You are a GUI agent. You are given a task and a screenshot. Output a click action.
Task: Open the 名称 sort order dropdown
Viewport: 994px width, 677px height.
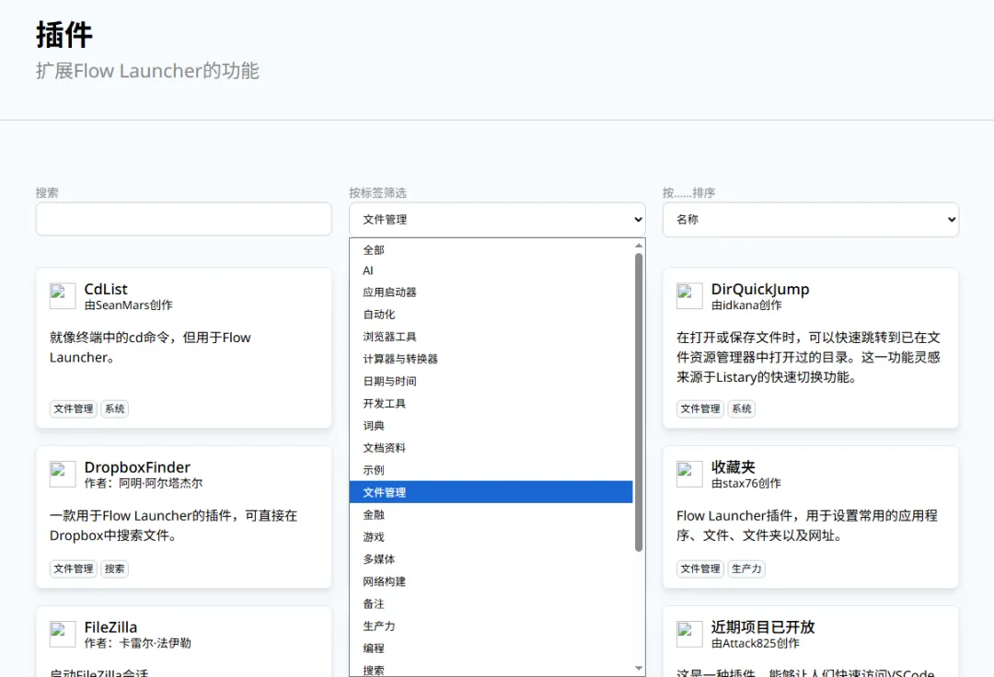pos(811,219)
